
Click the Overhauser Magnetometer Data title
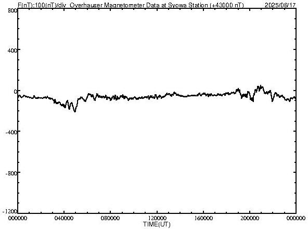157,5
